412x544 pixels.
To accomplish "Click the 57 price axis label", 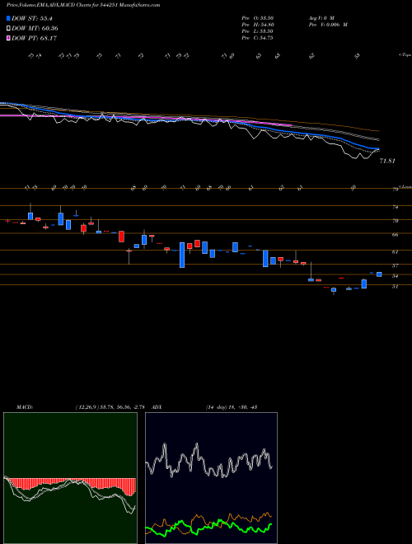I will (395, 265).
